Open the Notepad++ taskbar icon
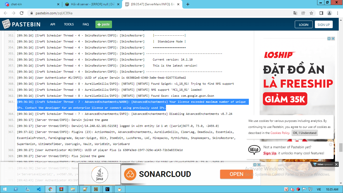 click(85, 189)
